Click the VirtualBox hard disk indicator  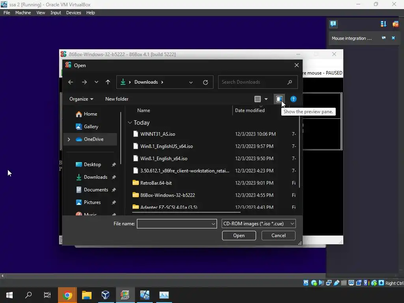pos(306,283)
